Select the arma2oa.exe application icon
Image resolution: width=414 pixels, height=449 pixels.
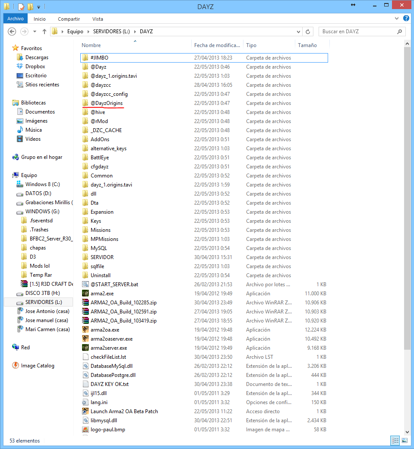point(85,329)
